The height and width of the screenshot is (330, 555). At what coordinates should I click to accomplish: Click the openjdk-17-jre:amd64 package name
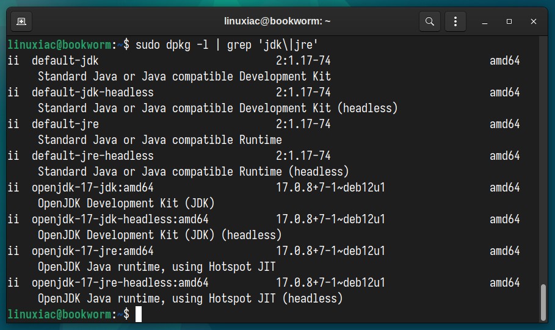click(93, 251)
